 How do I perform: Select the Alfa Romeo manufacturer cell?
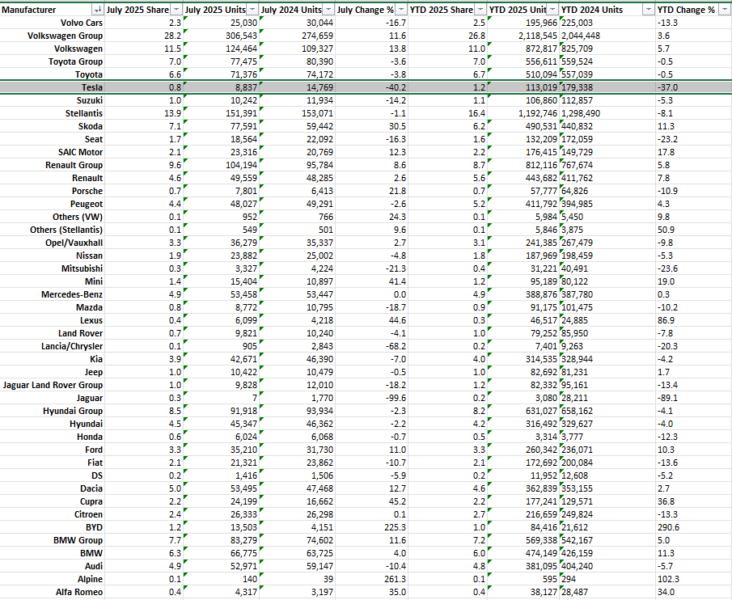click(x=53, y=592)
